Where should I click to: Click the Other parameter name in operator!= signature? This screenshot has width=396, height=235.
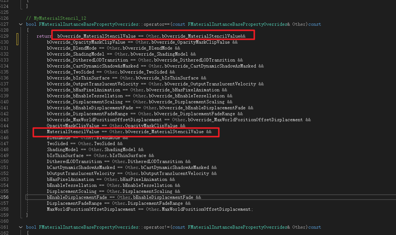coord(299,227)
